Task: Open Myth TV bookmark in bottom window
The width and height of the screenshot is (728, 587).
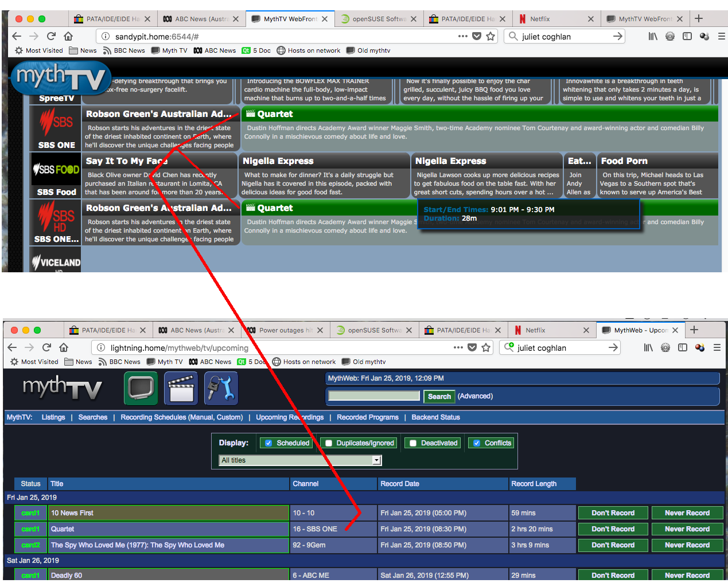Action: [x=165, y=362]
